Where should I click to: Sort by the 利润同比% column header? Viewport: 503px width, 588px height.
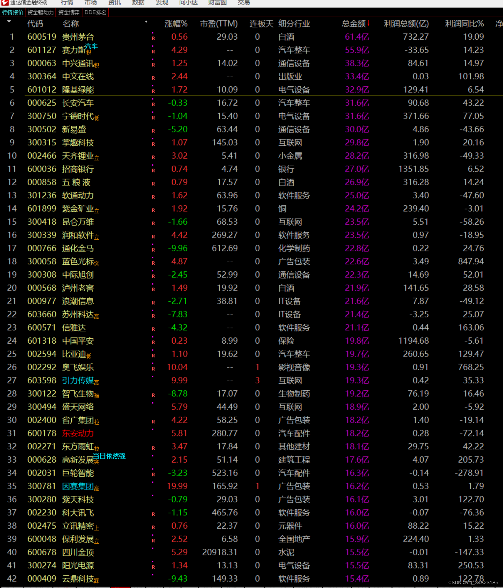click(x=464, y=23)
